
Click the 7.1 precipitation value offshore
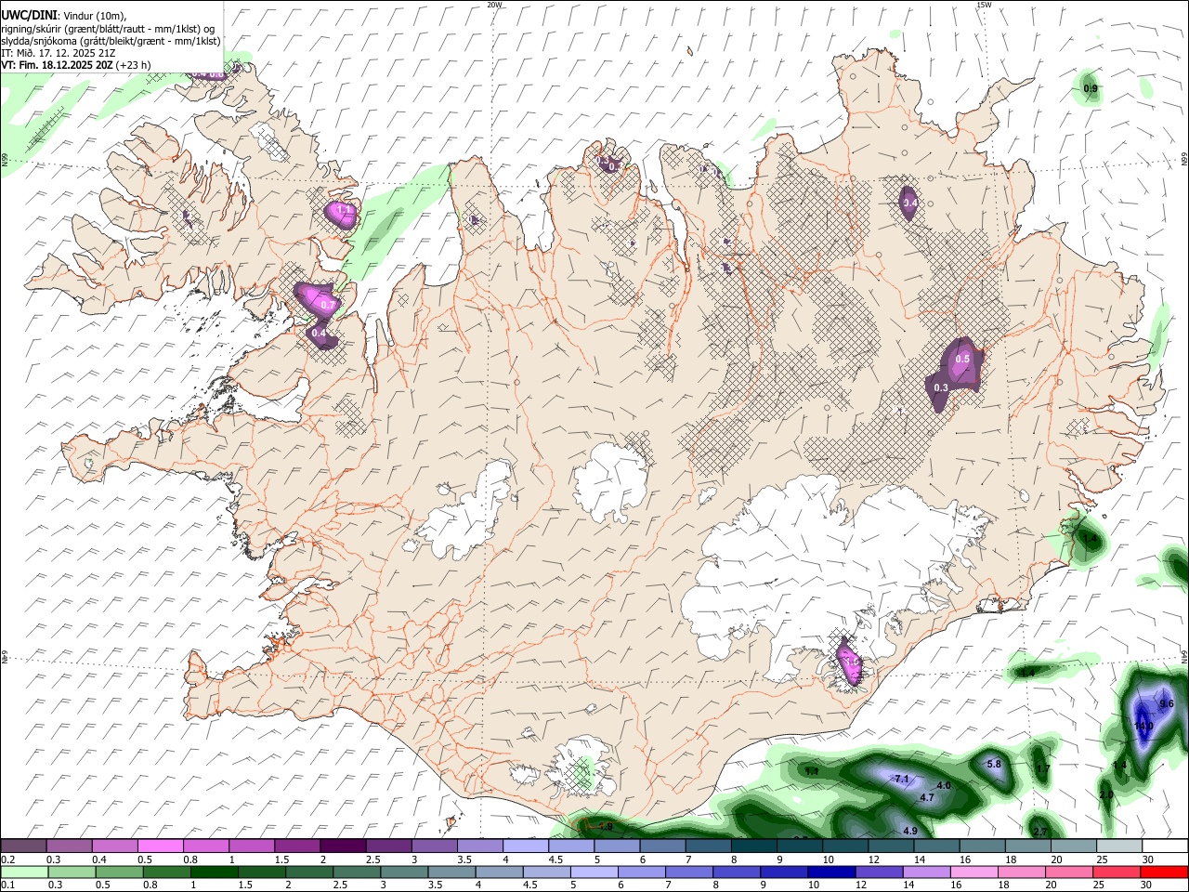pyautogui.click(x=901, y=779)
